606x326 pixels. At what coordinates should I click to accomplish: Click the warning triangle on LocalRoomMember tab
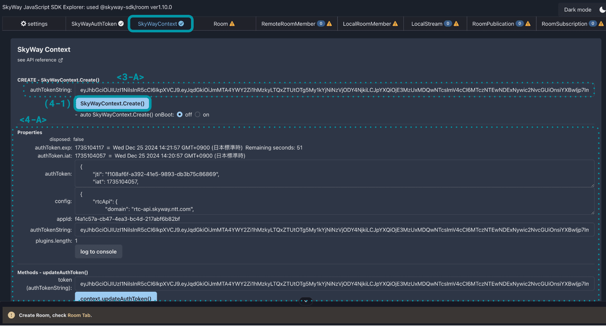pyautogui.click(x=395, y=23)
